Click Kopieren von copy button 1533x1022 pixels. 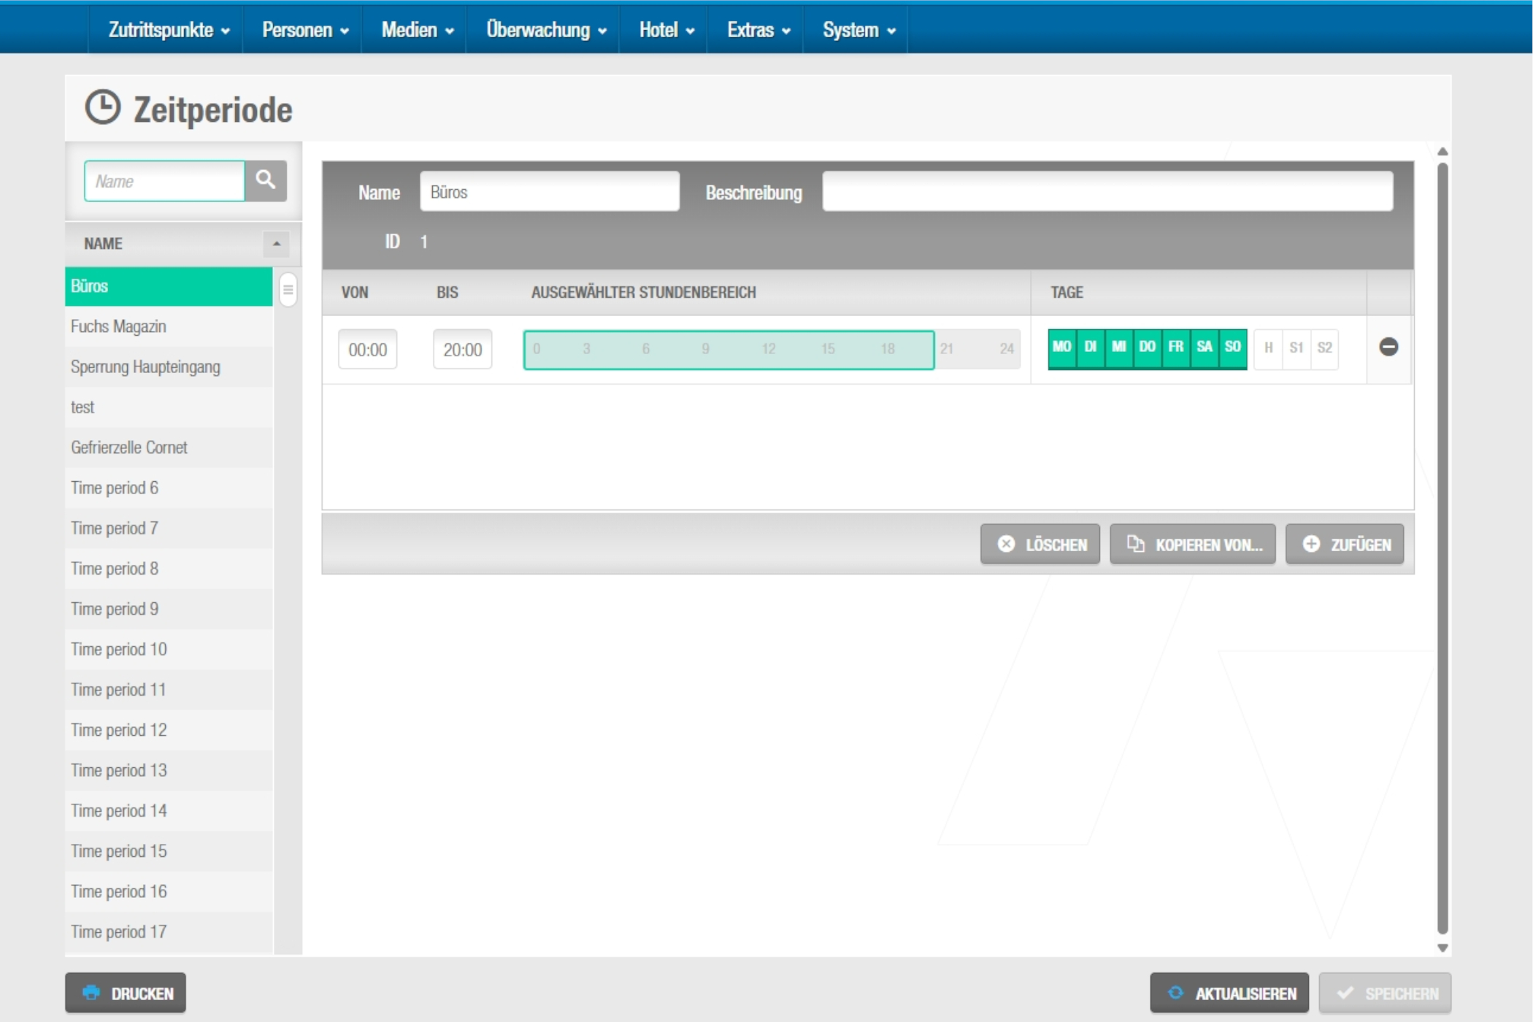click(x=1192, y=545)
